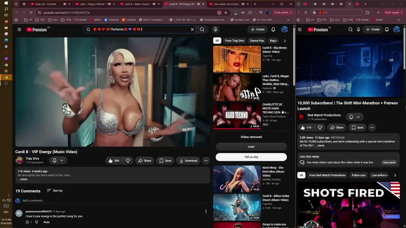Open a new tab in the left browser
The image size is (406, 228).
tap(255, 4)
